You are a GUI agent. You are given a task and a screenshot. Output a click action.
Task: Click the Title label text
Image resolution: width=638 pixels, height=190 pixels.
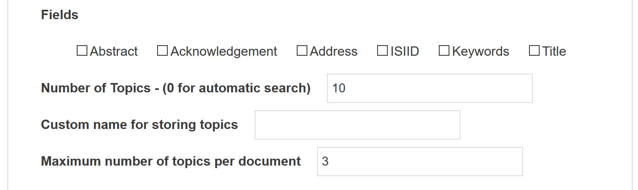click(x=554, y=52)
